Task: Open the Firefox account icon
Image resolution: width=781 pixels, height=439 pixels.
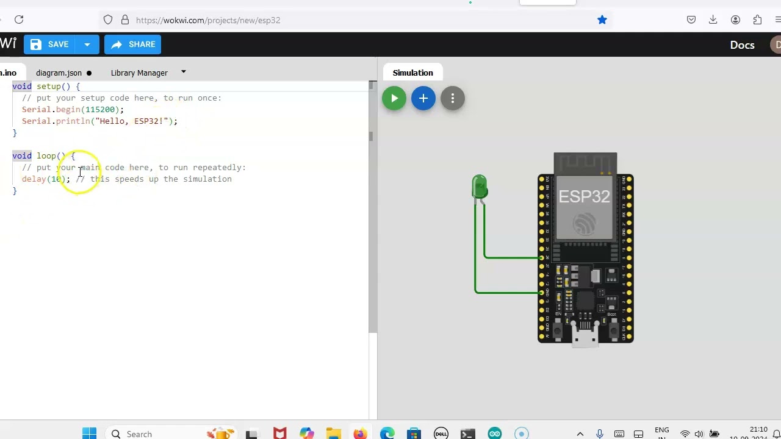Action: coord(735,20)
